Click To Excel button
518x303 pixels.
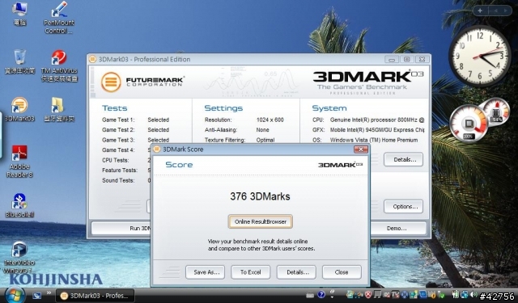tap(250, 272)
